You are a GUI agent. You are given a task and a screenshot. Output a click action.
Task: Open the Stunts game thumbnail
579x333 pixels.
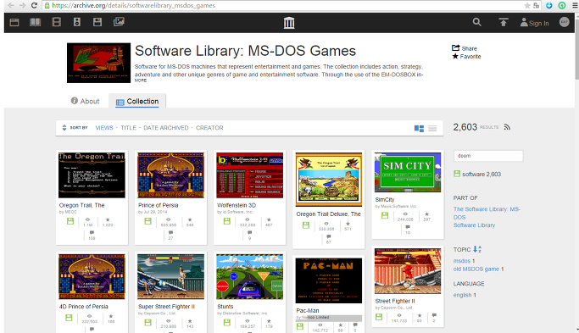249,276
